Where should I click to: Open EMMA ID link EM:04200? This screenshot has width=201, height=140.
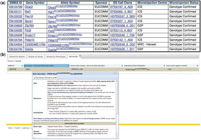point(16,31)
